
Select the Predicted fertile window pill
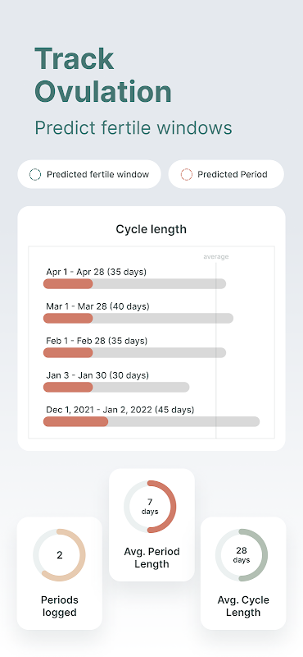tap(89, 174)
